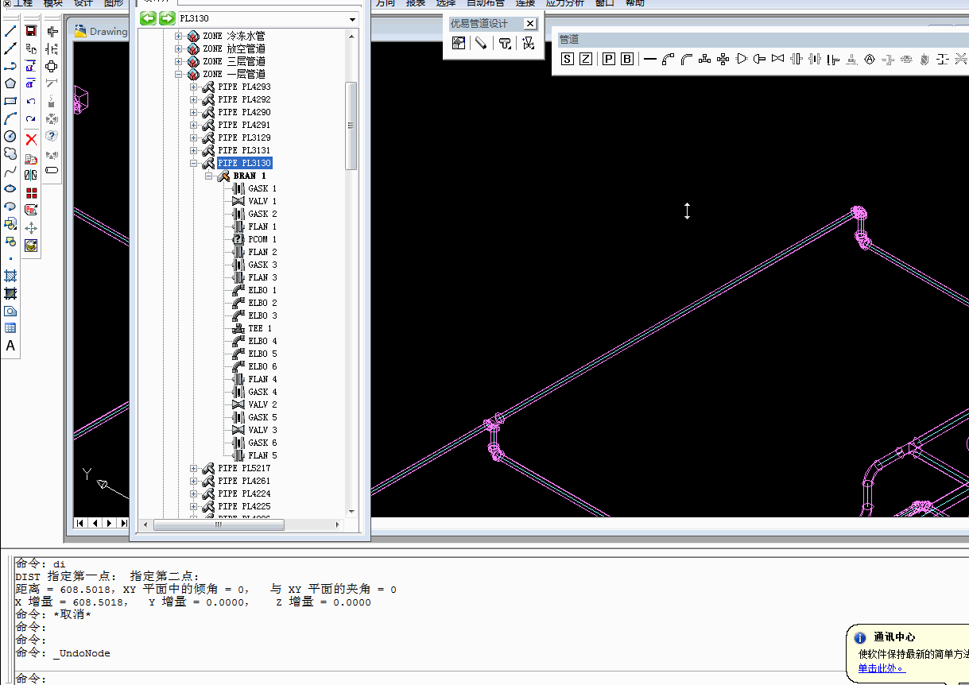969x685 pixels.
Task: Select TEE 1 in tree
Action: pyautogui.click(x=260, y=328)
